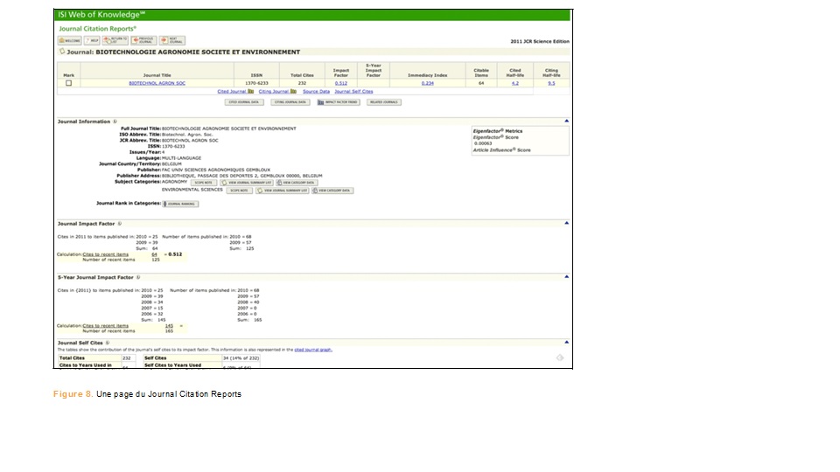Collapse the Journal Self Cites section arrow
Screen dimensions: 840x472
566,342
